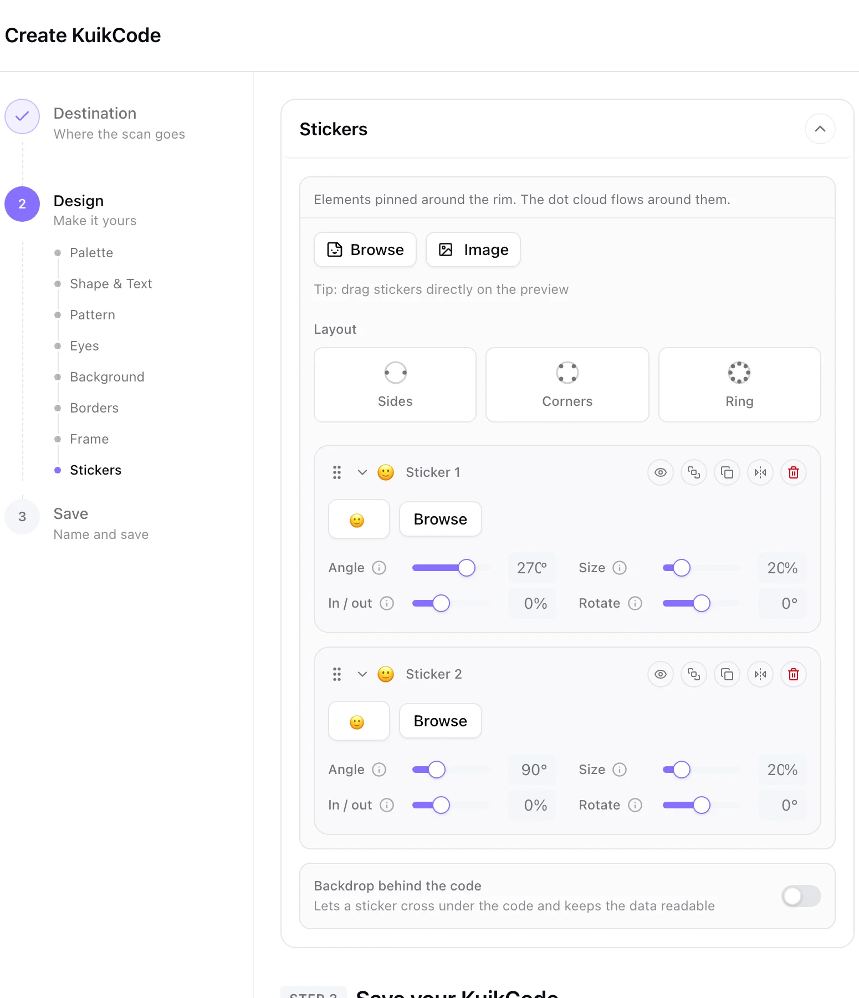The height and width of the screenshot is (998, 859).
Task: Flip Sticker 1 using the mirror icon
Action: pyautogui.click(x=760, y=472)
